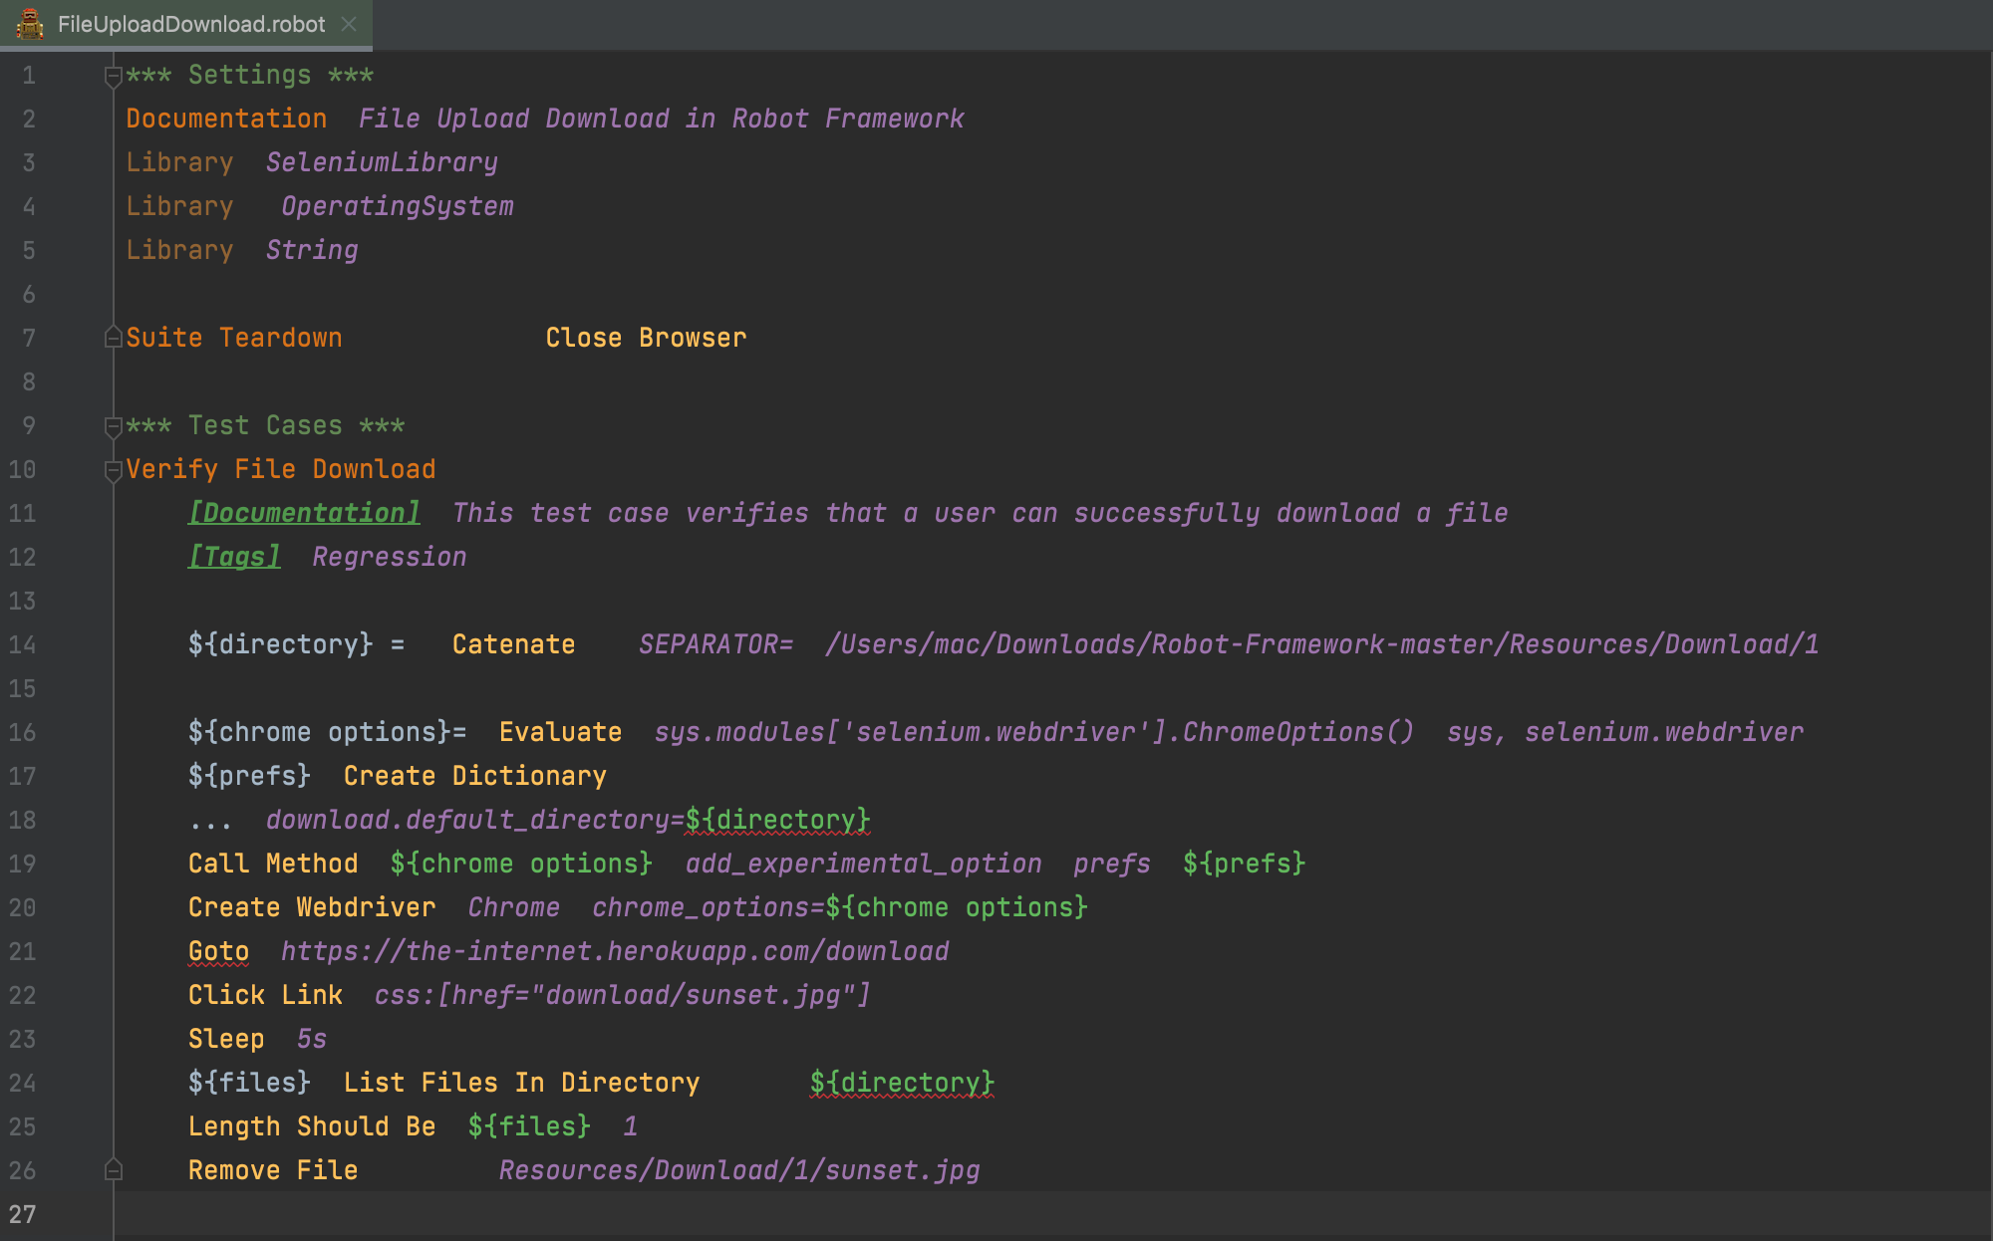Viewport: 1993px width, 1241px height.
Task: Open the [Documentation] link on line 11
Action: [x=303, y=513]
